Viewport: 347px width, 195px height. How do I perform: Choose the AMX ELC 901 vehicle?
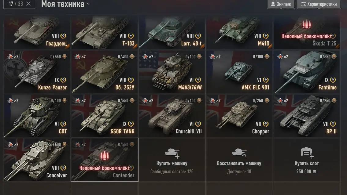[239, 72]
